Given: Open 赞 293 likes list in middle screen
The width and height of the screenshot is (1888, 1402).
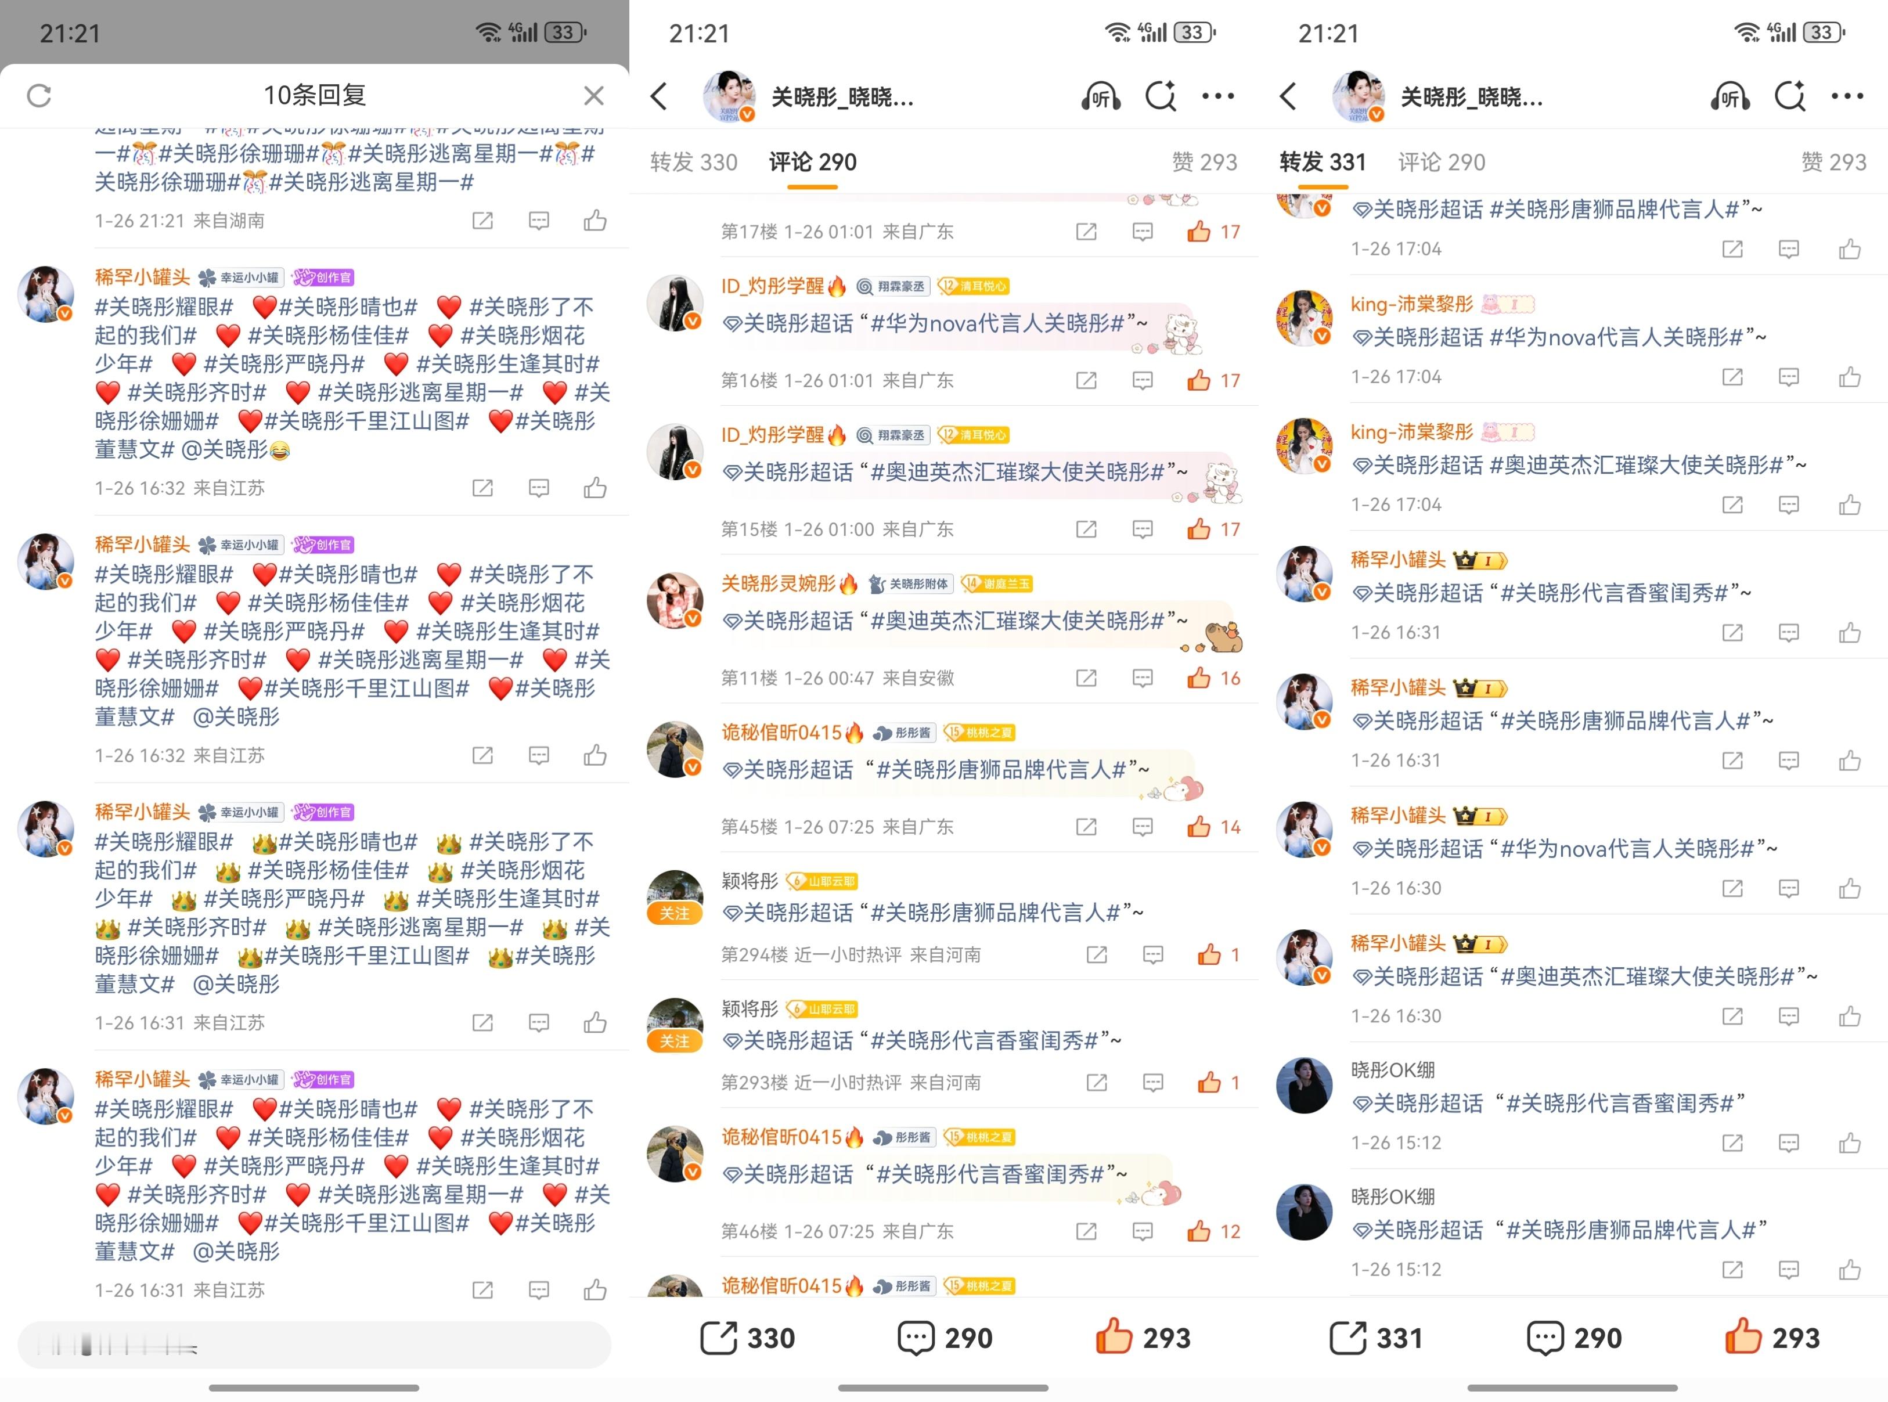Looking at the screenshot, I should click(x=1204, y=162).
